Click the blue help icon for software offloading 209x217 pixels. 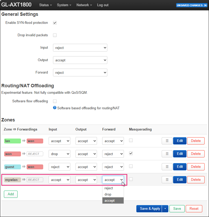[x=55, y=108]
